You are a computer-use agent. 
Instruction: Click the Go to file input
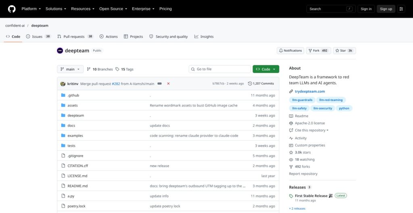[220, 69]
